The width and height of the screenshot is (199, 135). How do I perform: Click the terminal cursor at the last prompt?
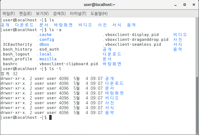50,117
